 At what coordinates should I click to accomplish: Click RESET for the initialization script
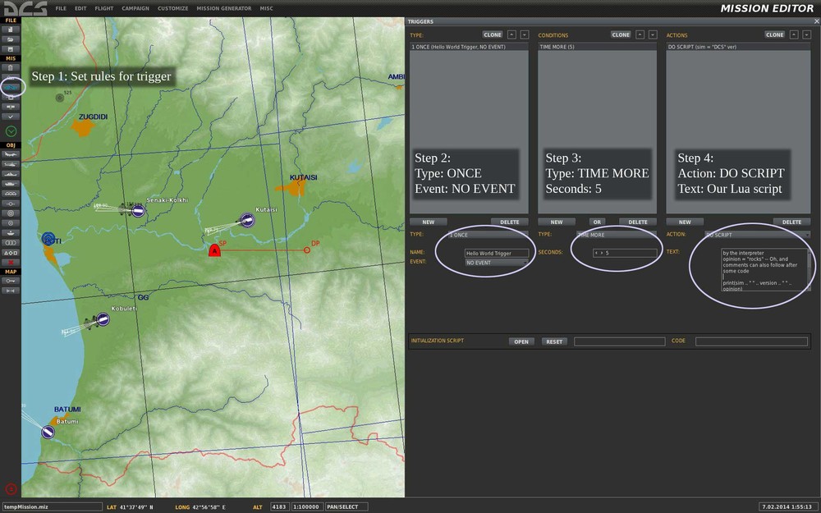click(554, 341)
